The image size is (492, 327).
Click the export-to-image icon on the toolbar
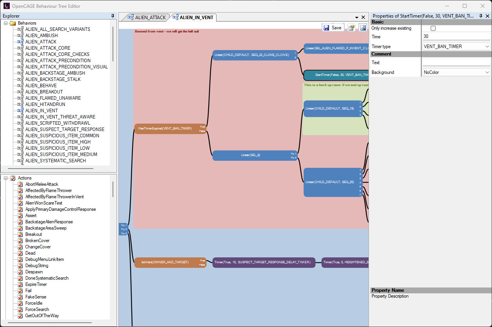click(x=362, y=27)
